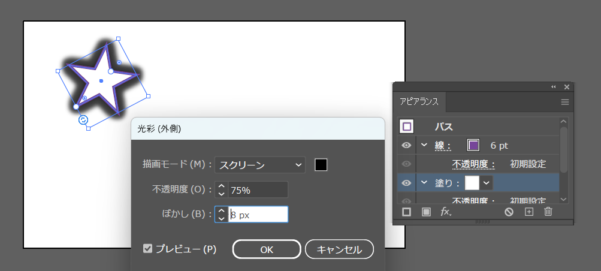
Task: Uncheck the プレビュー checkbox
Action: [x=148, y=249]
